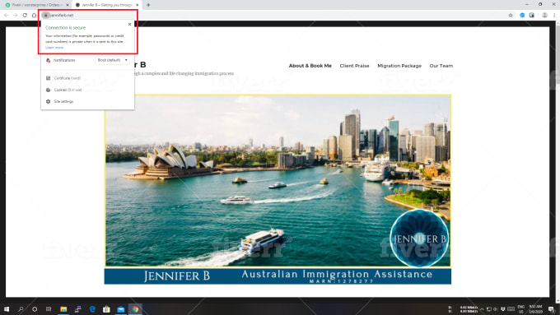Viewport: 560px width, 315px height.
Task: Open Learn more link in popup
Action: [x=54, y=48]
